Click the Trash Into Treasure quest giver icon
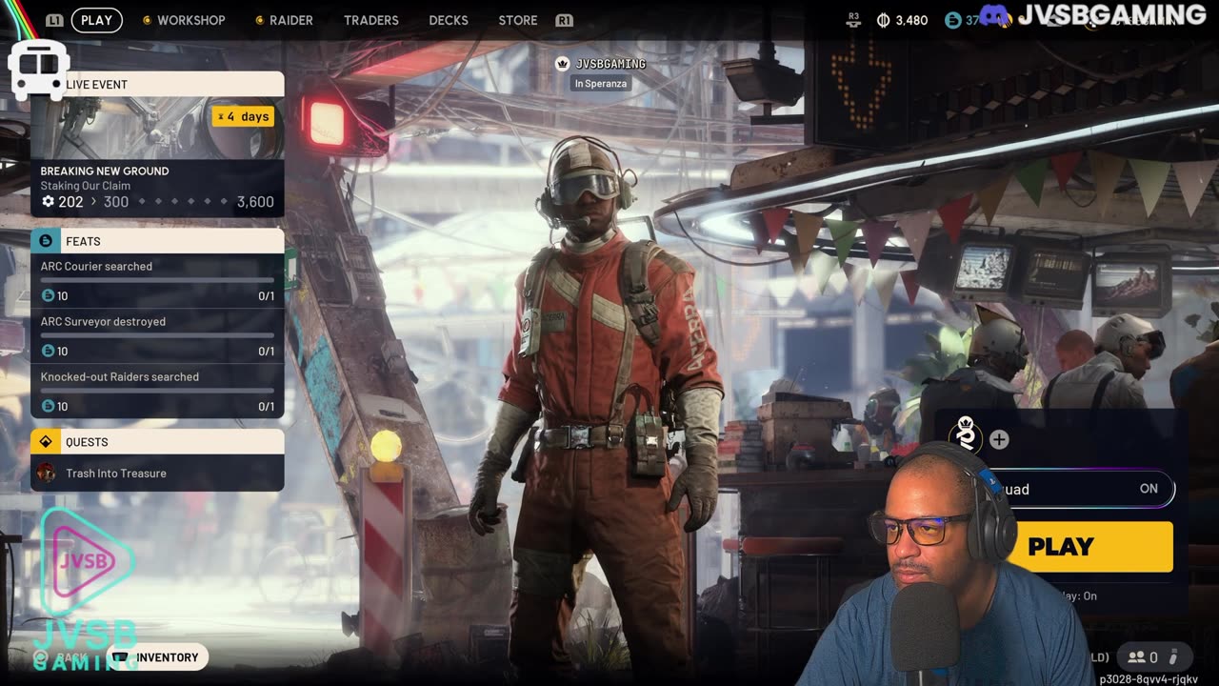 coord(46,473)
